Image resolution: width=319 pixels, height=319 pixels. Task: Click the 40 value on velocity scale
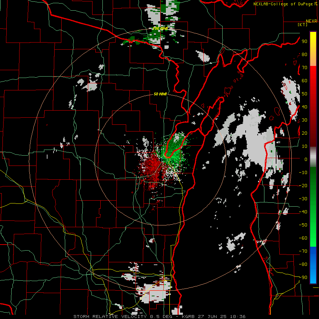304,107
